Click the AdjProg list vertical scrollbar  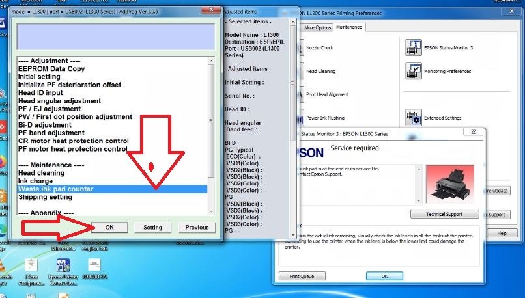[211, 120]
